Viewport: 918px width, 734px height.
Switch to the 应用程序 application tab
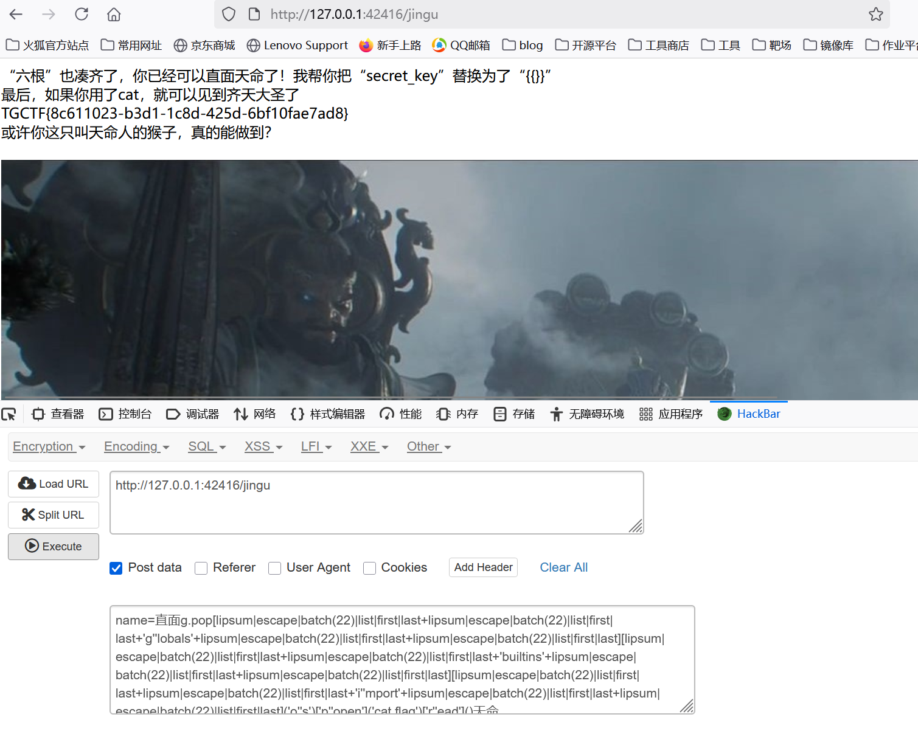(x=671, y=414)
